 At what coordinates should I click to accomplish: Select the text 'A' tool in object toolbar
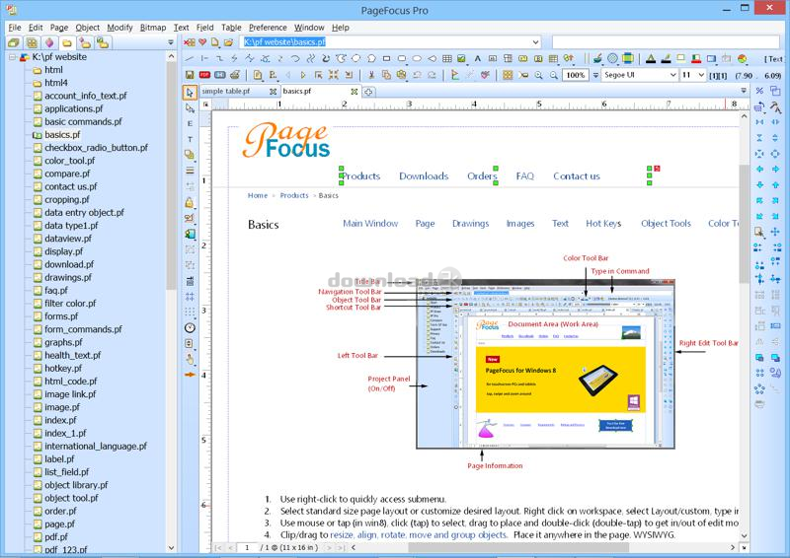point(478,59)
